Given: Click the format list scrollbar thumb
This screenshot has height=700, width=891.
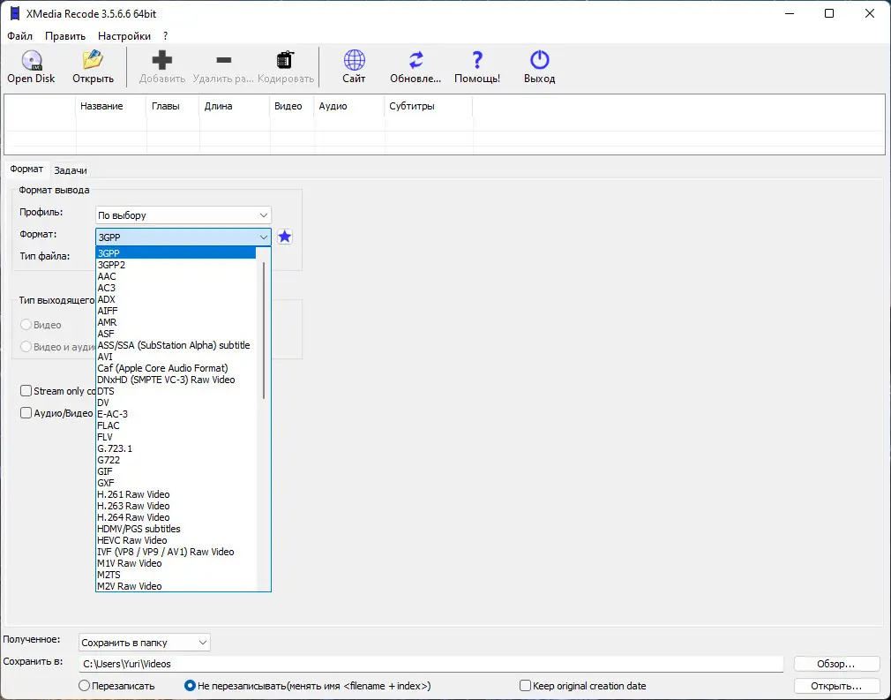Looking at the screenshot, I should coord(264,330).
